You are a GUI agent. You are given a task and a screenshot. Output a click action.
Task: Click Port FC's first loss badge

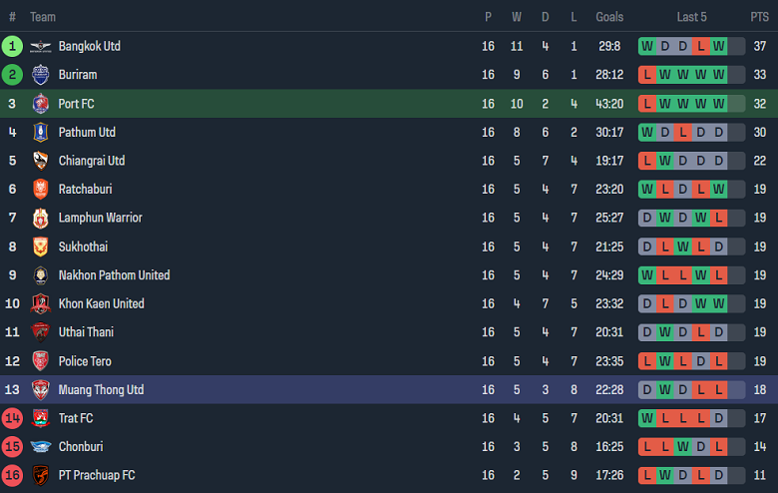coord(648,104)
